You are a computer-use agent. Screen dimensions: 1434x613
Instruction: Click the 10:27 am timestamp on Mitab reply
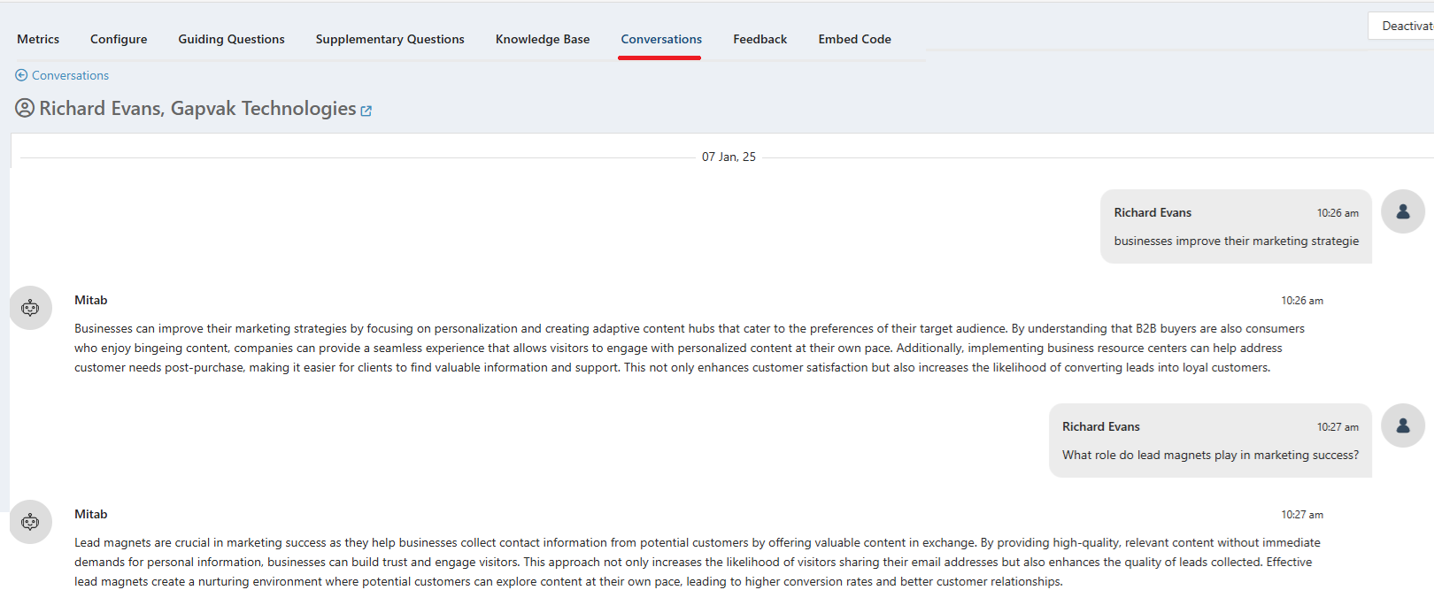[1302, 515]
